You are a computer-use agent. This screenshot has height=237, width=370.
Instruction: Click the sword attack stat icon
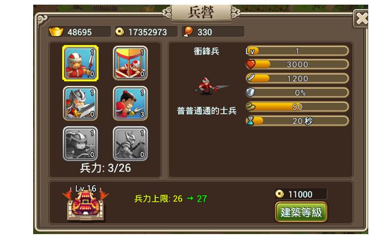251,78
